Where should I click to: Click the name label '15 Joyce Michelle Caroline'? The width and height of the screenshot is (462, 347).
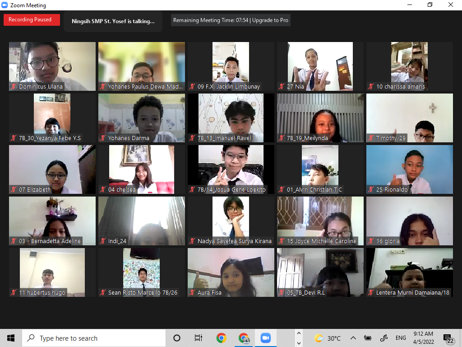coord(322,241)
